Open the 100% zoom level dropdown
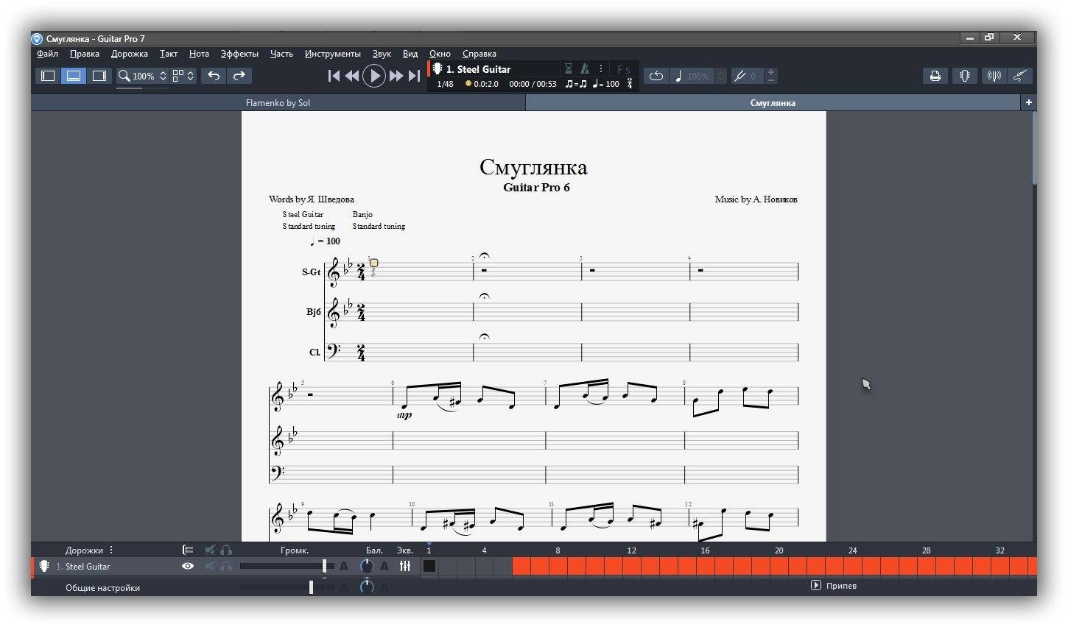The image size is (1068, 627). pos(150,76)
